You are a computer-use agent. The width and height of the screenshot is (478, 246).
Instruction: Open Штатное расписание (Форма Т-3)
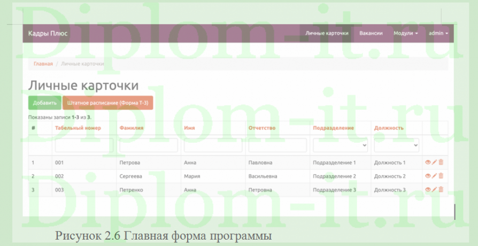click(x=107, y=103)
